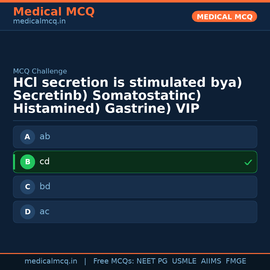Viewport: 270px width, 270px height.
Task: Click the circular A badge icon
Action: point(27,137)
